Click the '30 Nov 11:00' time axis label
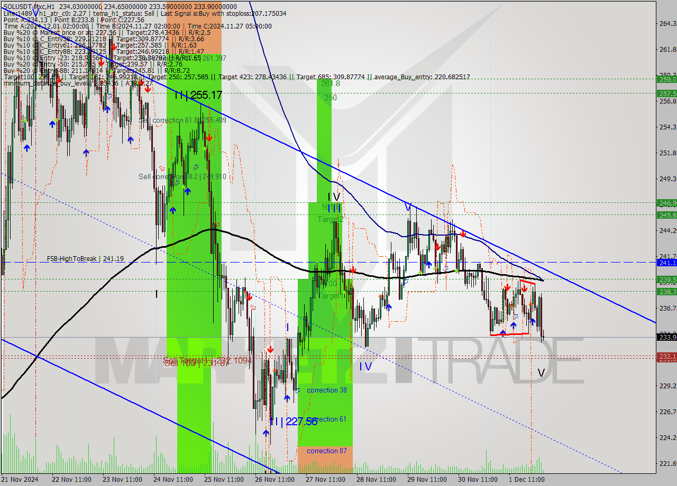677x486 pixels. click(477, 480)
